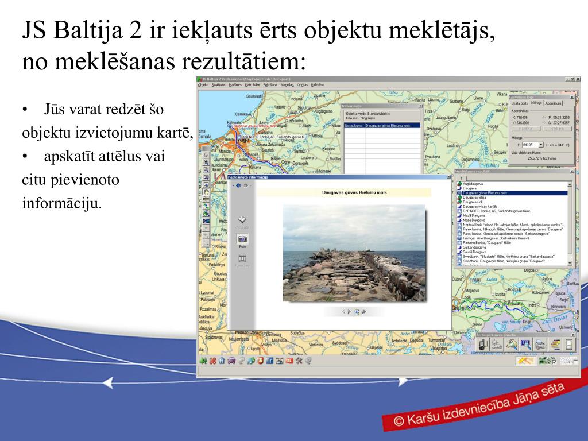Select Daugavas grīvas Rietumu mols result
The image size is (588, 441).
[x=512, y=193]
